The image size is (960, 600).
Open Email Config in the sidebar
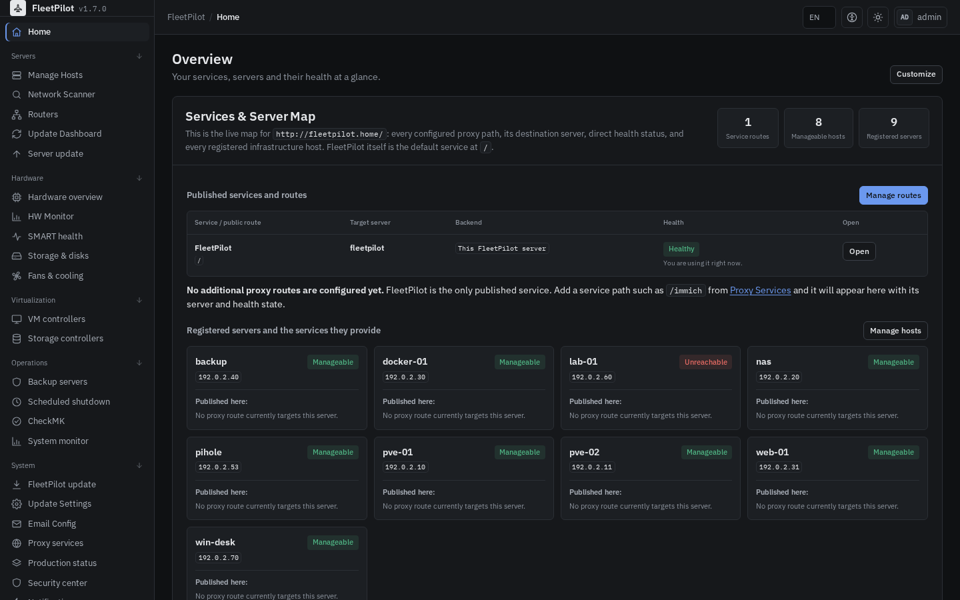pos(77,524)
